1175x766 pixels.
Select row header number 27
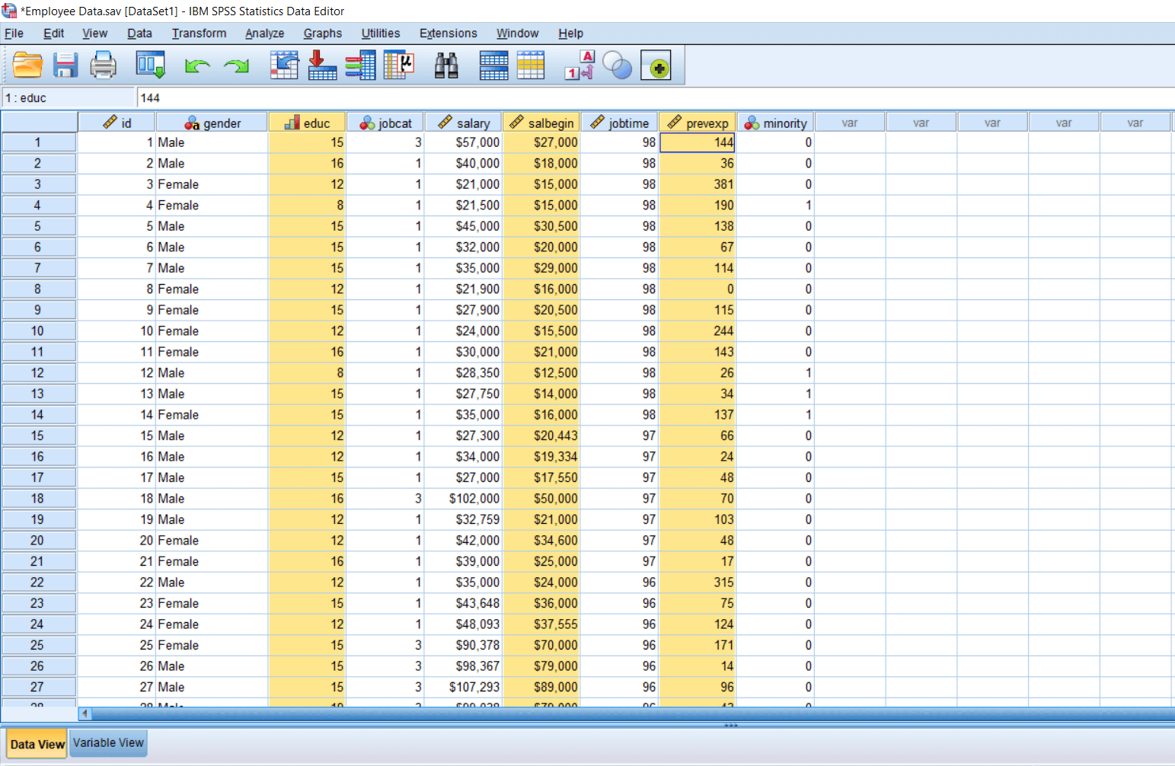pyautogui.click(x=38, y=687)
